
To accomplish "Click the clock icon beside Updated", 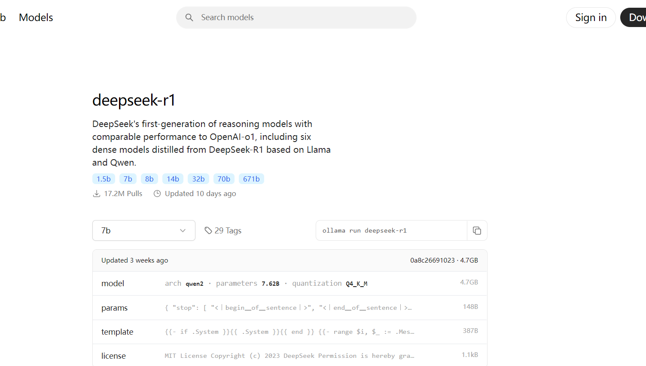I will point(157,194).
